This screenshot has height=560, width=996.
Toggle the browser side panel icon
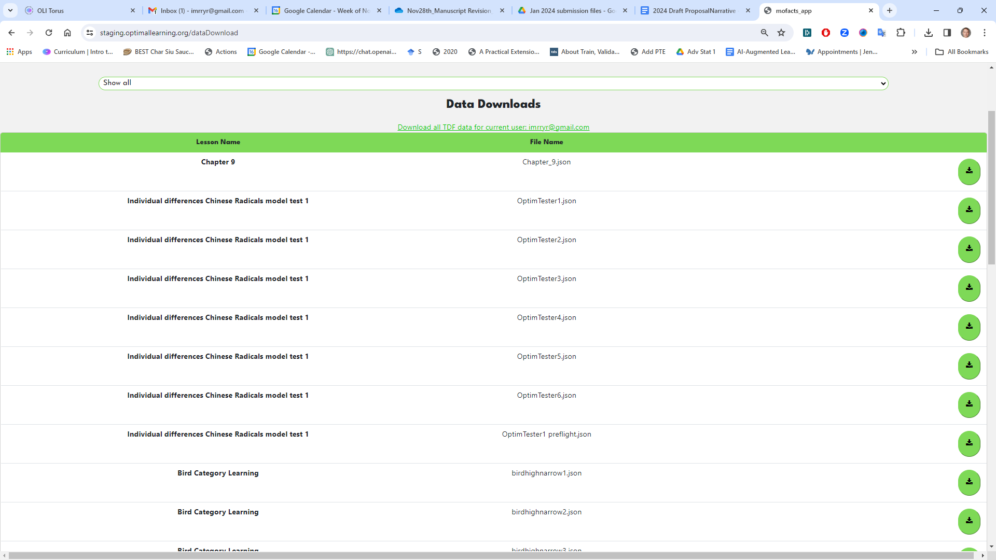[x=947, y=32]
